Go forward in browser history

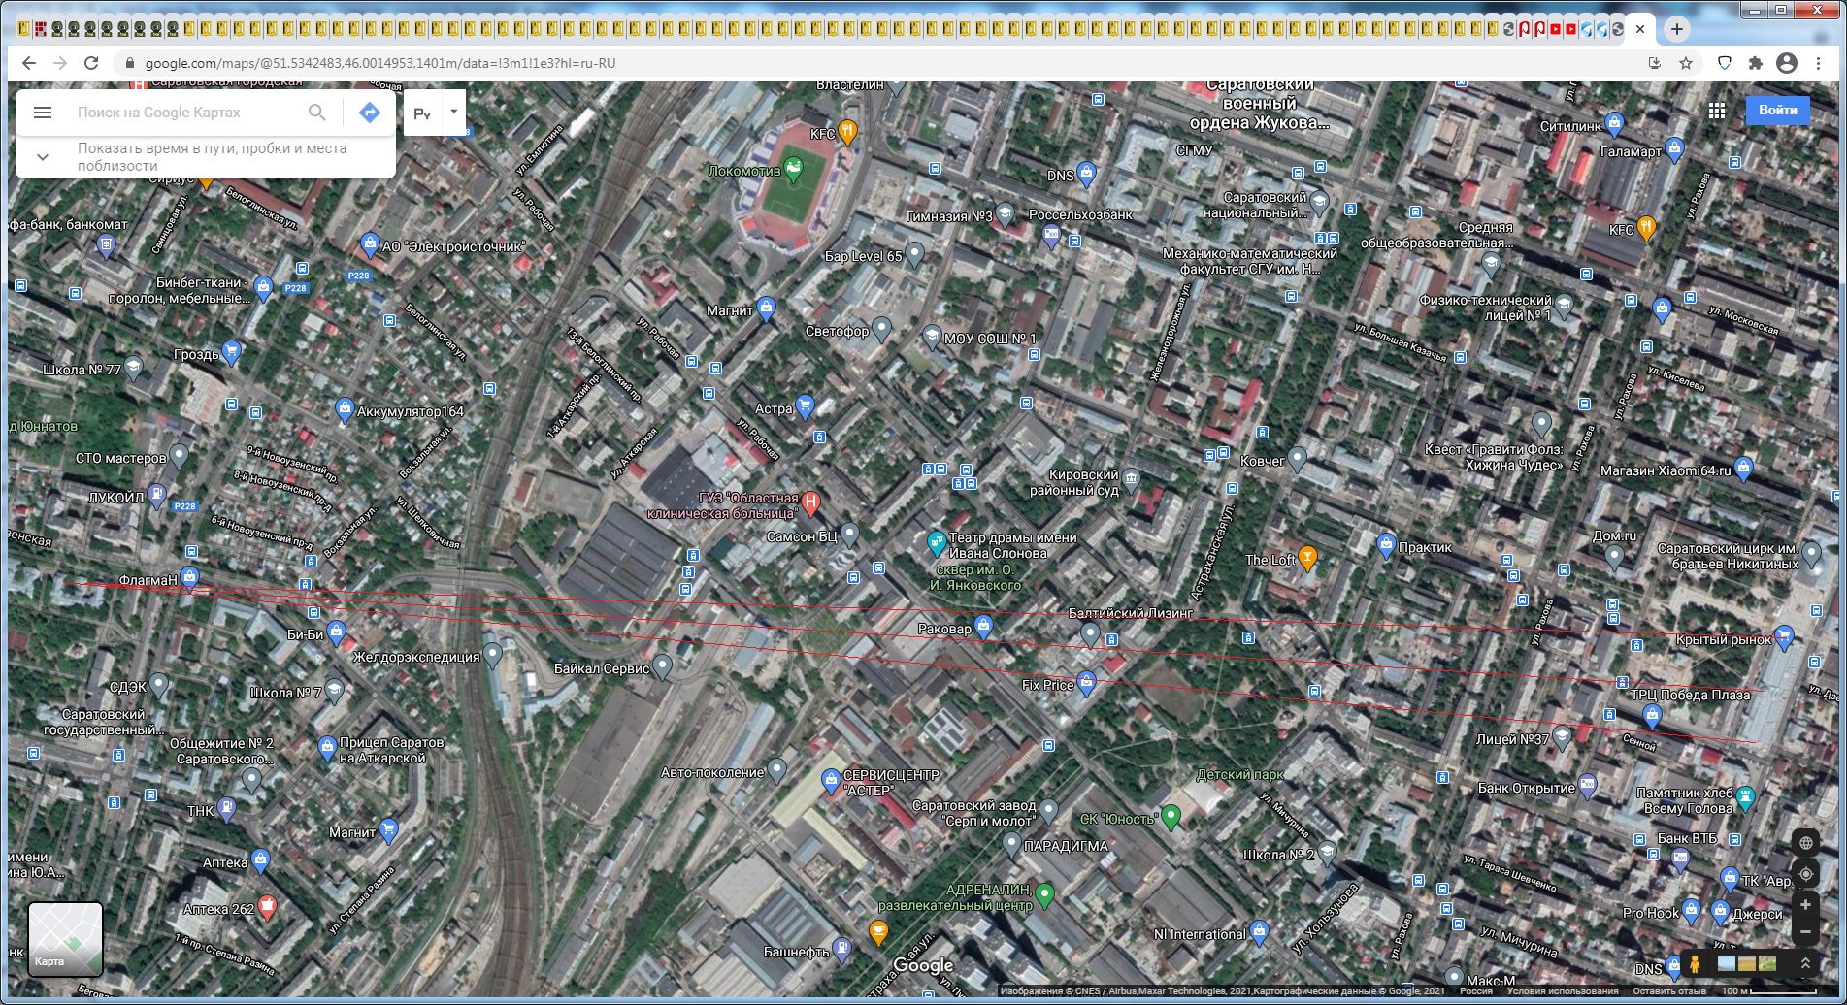click(60, 63)
